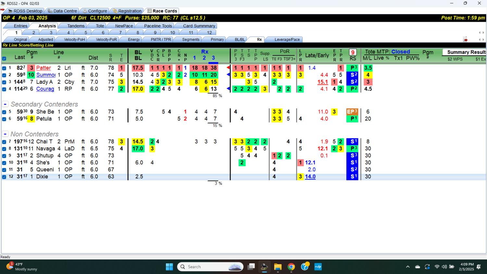The height and width of the screenshot is (274, 487).
Task: Open the Configure tab
Action: coord(95,11)
